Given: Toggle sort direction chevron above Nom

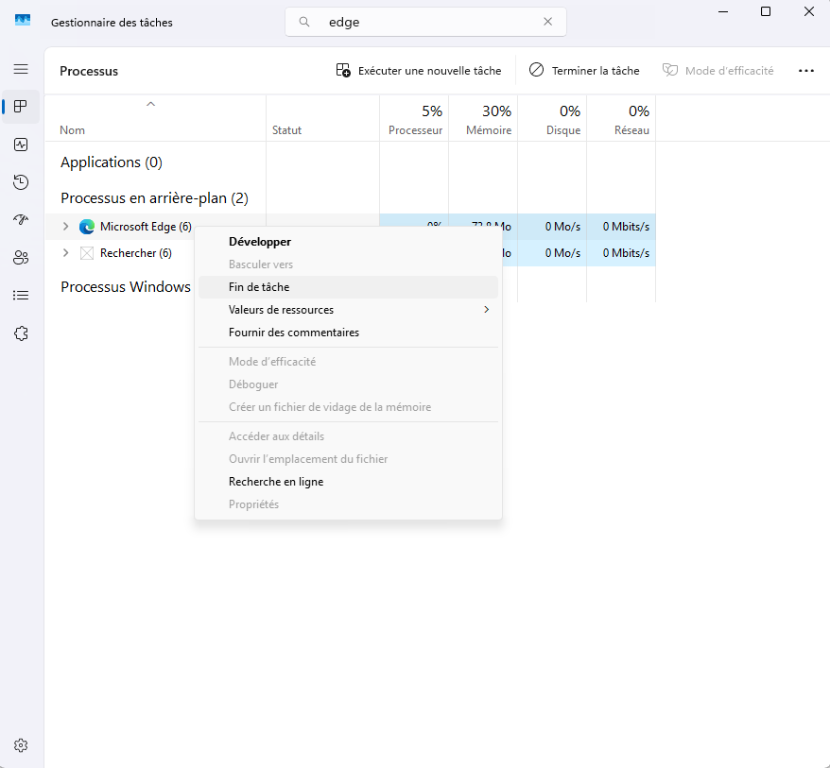Looking at the screenshot, I should (x=151, y=104).
